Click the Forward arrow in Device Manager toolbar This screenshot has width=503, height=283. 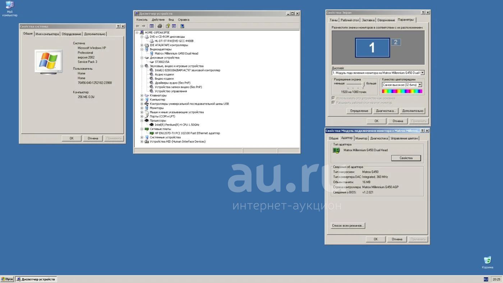(143, 26)
